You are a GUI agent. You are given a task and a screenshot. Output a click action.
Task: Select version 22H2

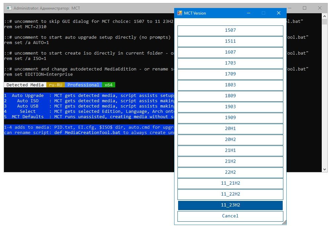(230, 172)
